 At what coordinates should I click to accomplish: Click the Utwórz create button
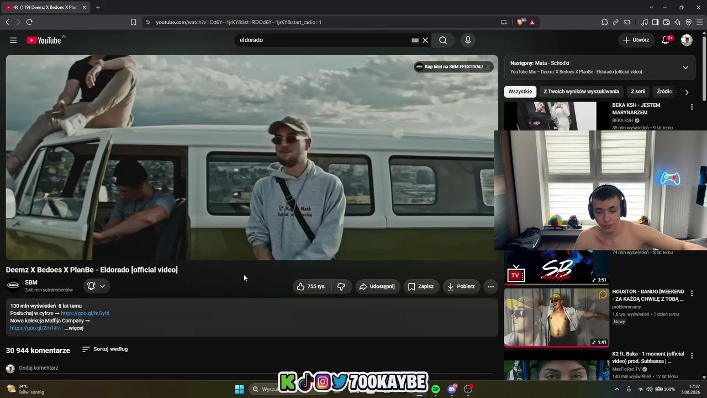click(x=636, y=40)
